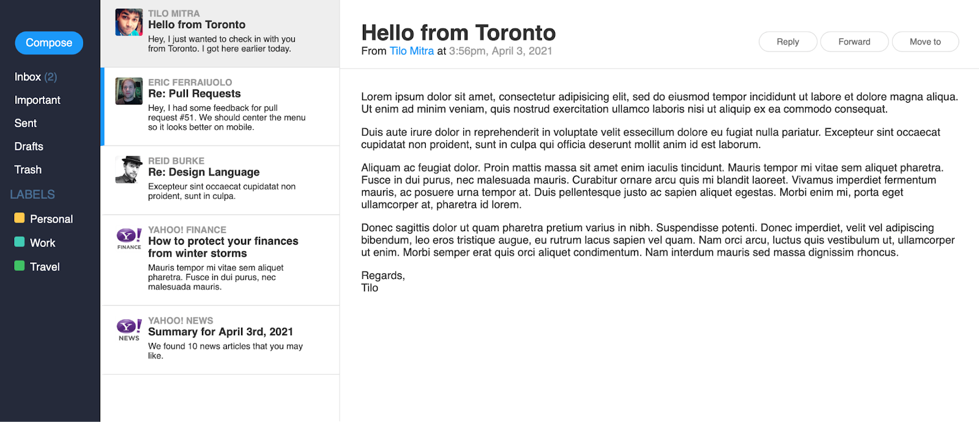Click the teal Work label swatch

20,242
